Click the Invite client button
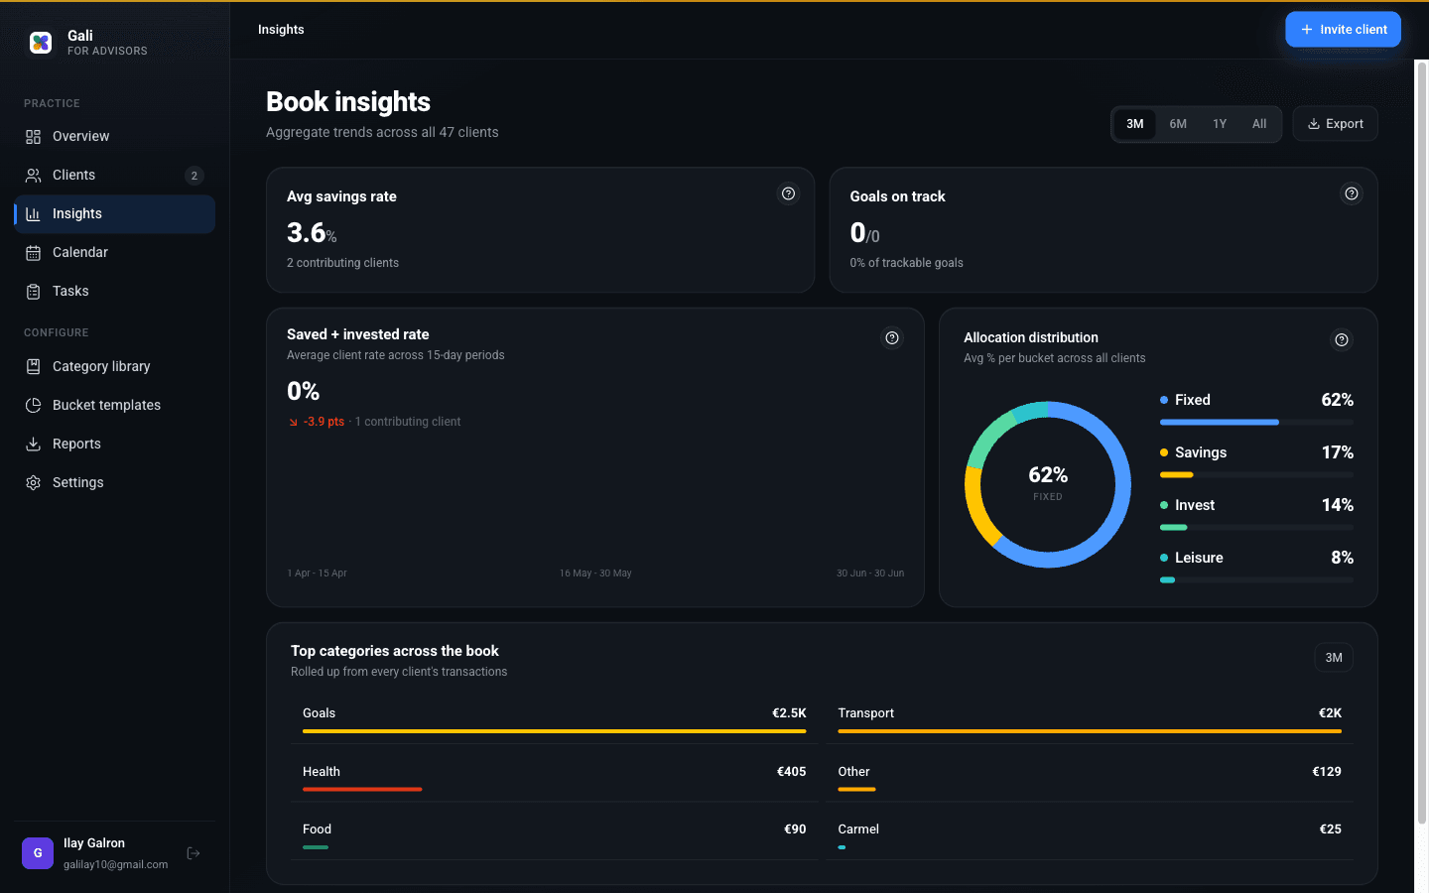Screen dimensions: 1429x893 (1343, 30)
